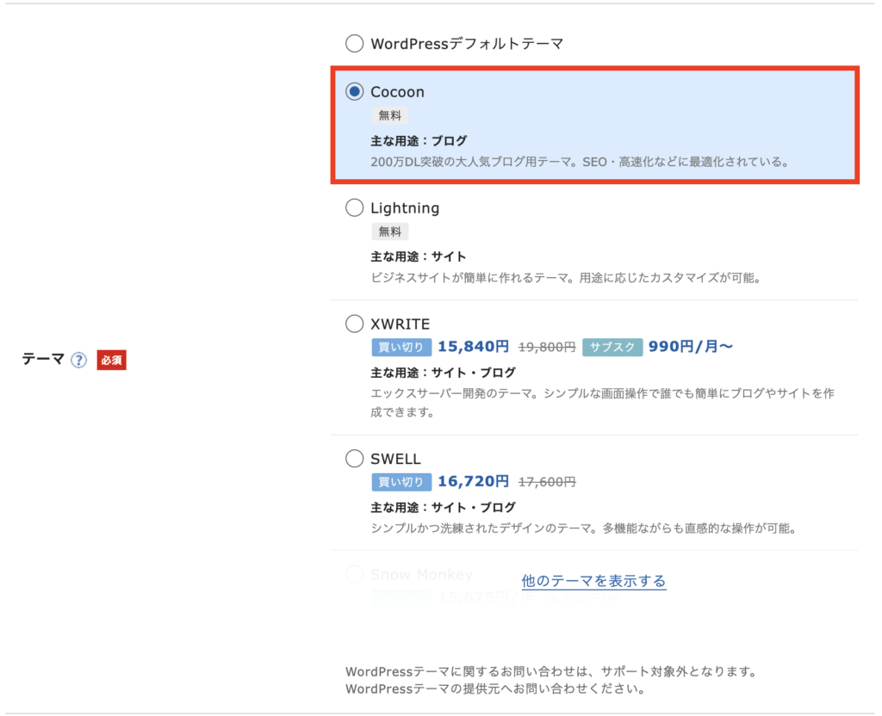Click the struck-through 17,600円 price
The height and width of the screenshot is (716, 882).
pyautogui.click(x=547, y=482)
